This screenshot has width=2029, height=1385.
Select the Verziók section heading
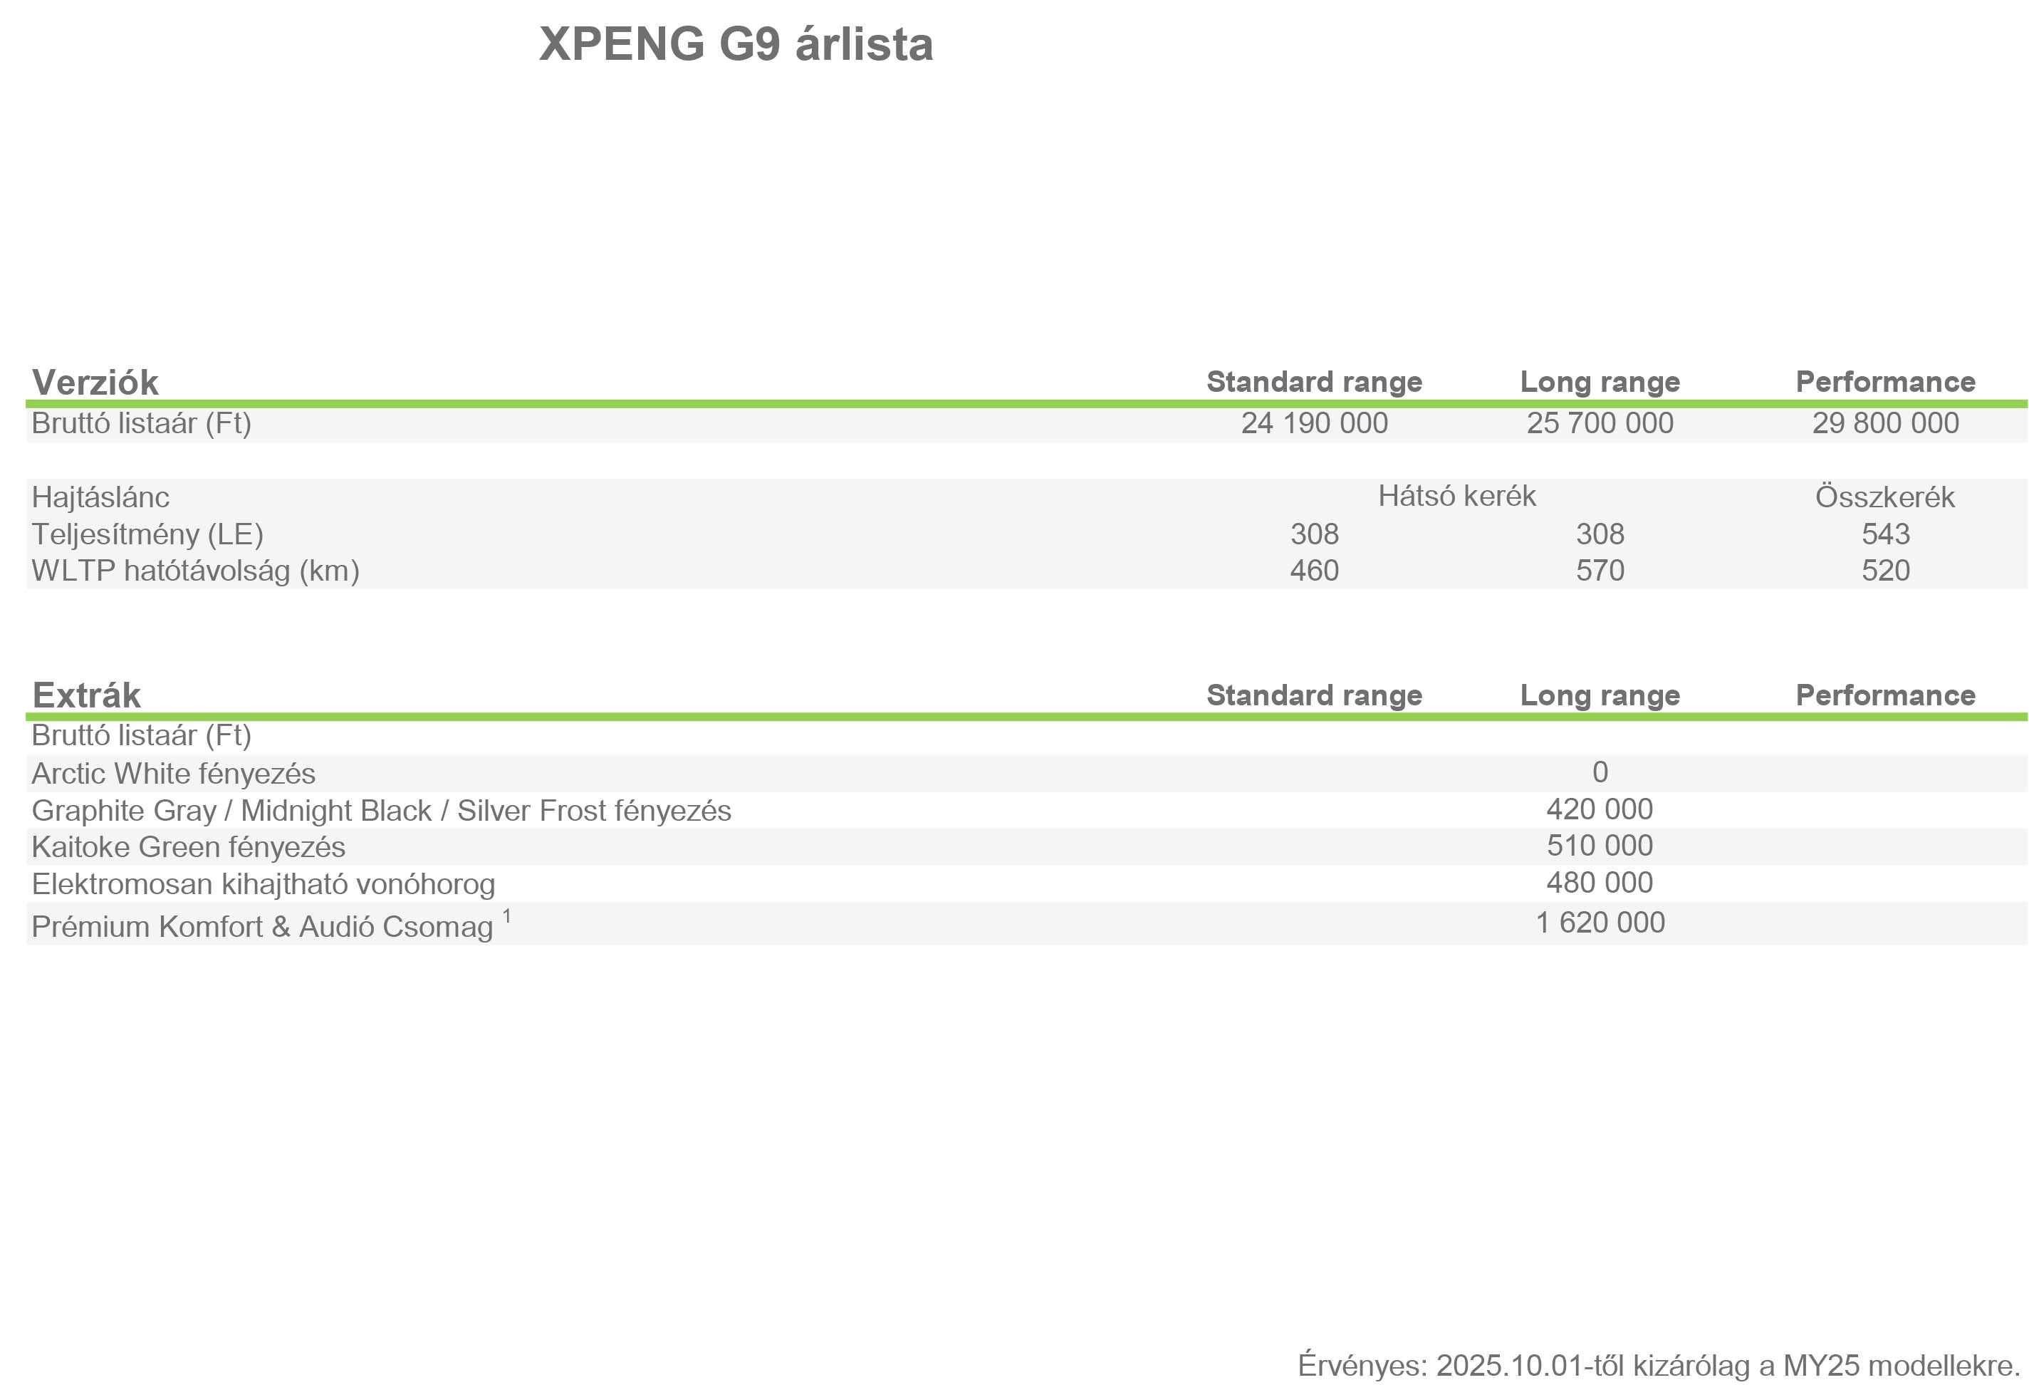pyautogui.click(x=95, y=383)
